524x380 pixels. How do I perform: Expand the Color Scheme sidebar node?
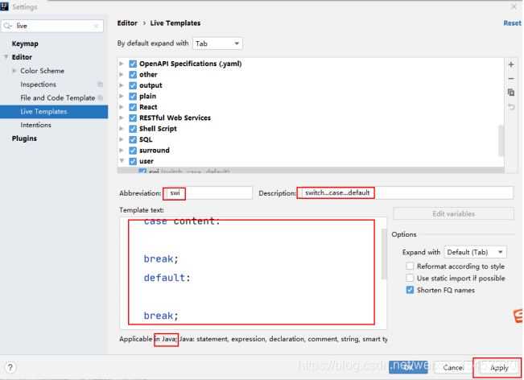coord(14,71)
